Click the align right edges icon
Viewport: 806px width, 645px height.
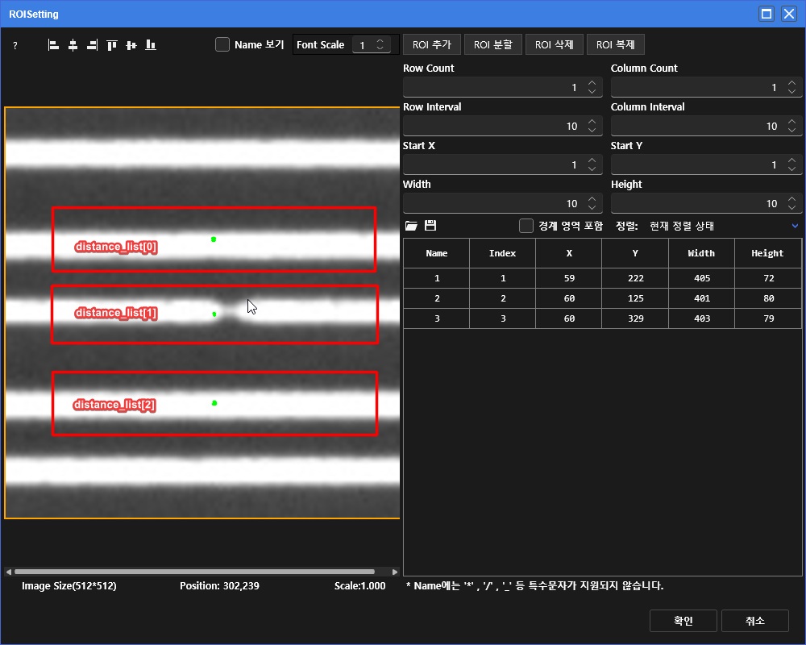[92, 45]
